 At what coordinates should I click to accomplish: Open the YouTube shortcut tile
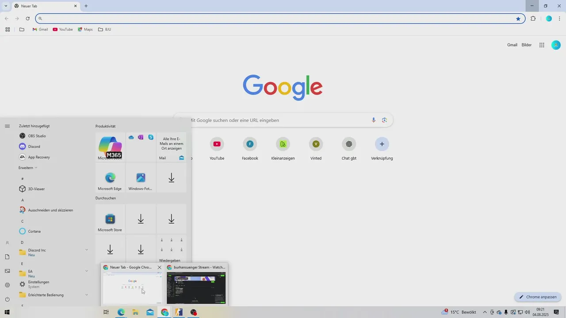pos(217,149)
